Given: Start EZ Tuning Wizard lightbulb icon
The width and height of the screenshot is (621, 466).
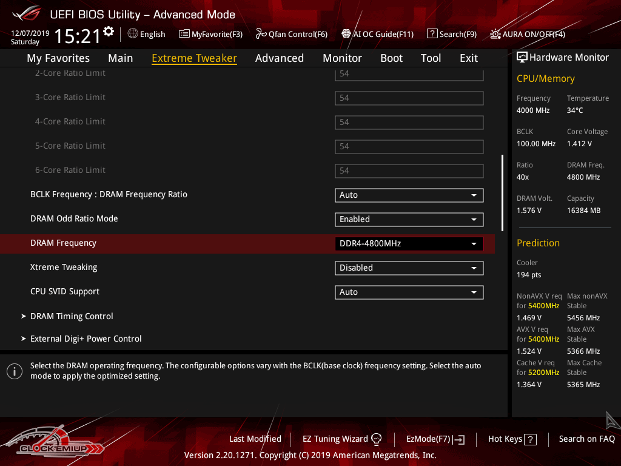Looking at the screenshot, I should click(x=377, y=439).
